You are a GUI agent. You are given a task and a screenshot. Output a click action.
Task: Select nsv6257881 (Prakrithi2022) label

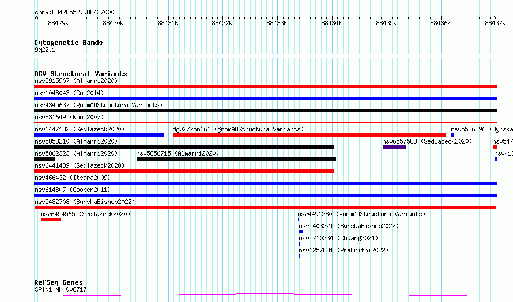click(344, 250)
